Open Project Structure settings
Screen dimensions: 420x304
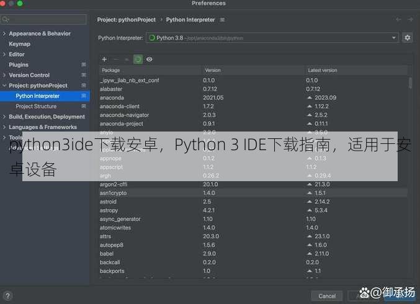36,106
